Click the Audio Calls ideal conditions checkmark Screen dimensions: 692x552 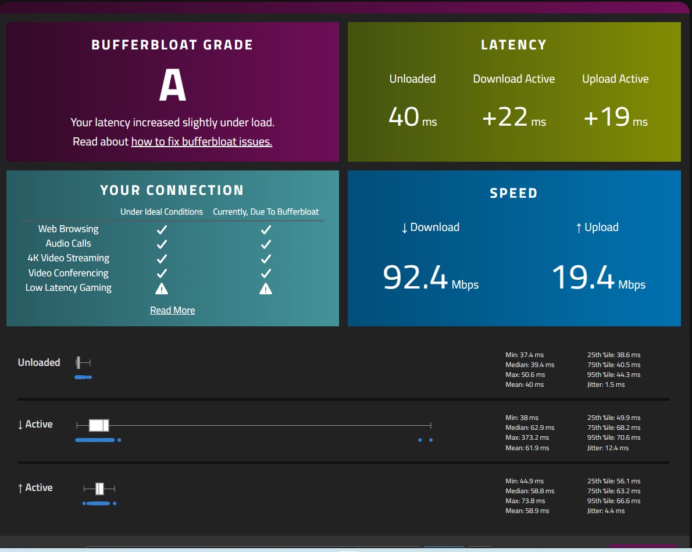(x=162, y=244)
